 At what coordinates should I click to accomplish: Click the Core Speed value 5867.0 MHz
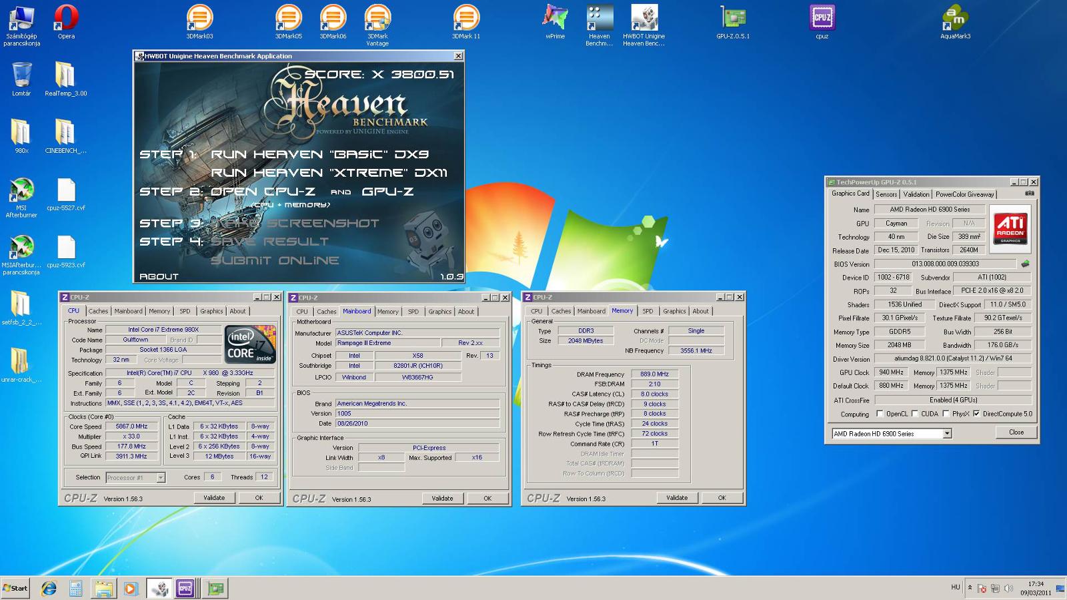tap(132, 426)
